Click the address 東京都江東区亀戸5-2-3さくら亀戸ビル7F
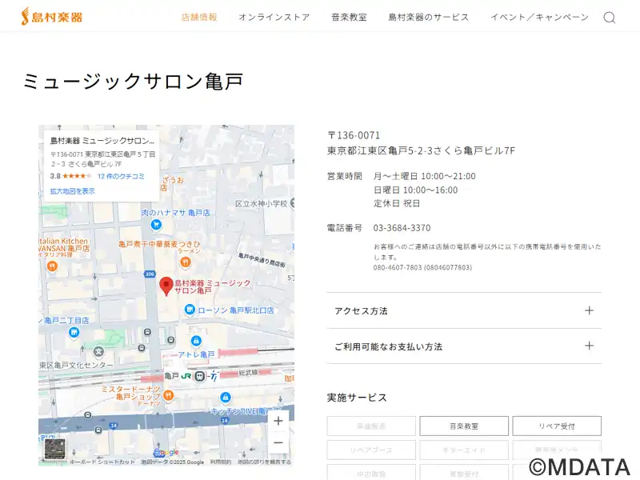 click(421, 150)
